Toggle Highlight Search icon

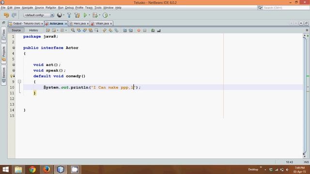[x=91, y=30]
